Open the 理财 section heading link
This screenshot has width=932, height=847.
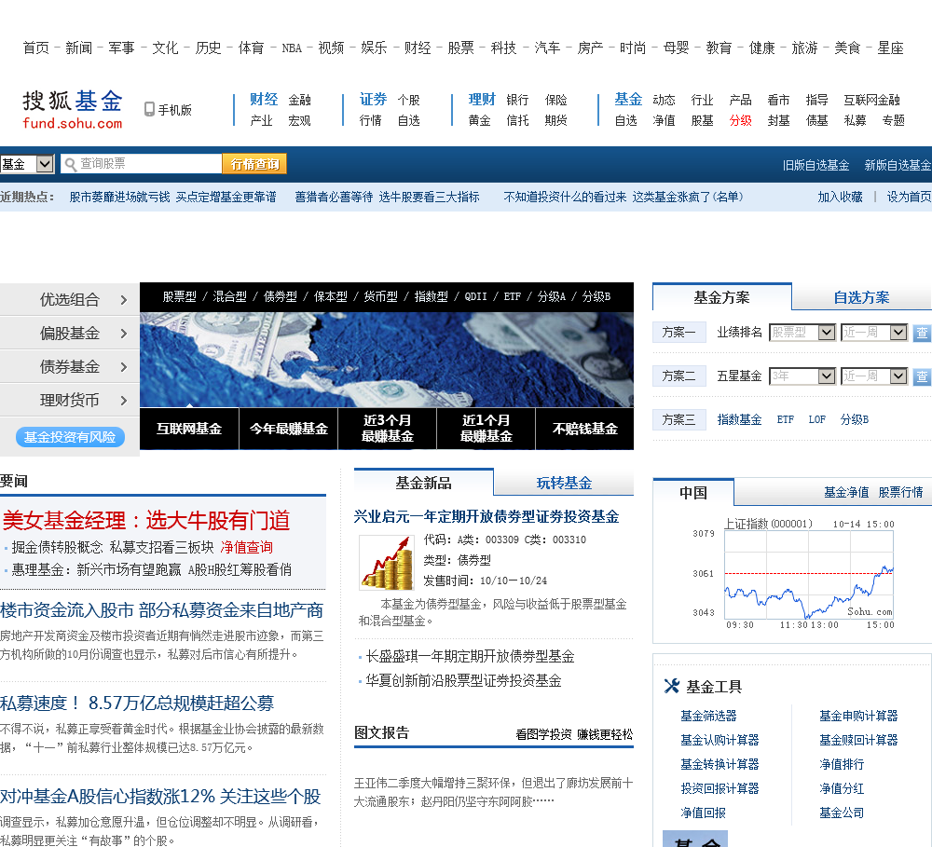click(482, 100)
